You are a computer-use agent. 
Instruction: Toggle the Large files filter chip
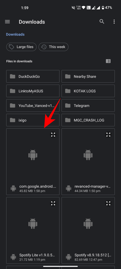click(x=22, y=47)
